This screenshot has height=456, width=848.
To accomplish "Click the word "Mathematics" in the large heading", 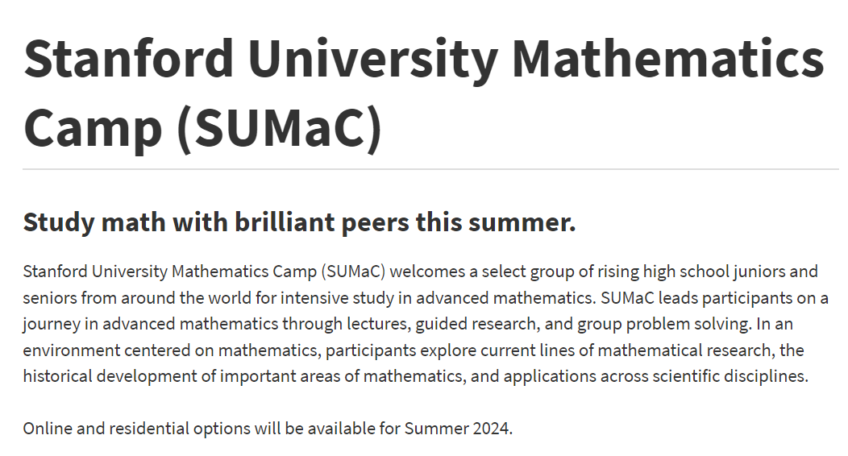I will pos(668,58).
